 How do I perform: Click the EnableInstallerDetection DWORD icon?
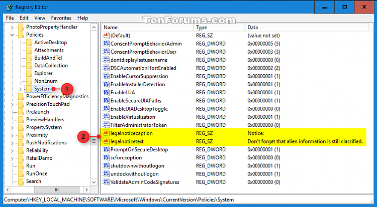click(106, 84)
